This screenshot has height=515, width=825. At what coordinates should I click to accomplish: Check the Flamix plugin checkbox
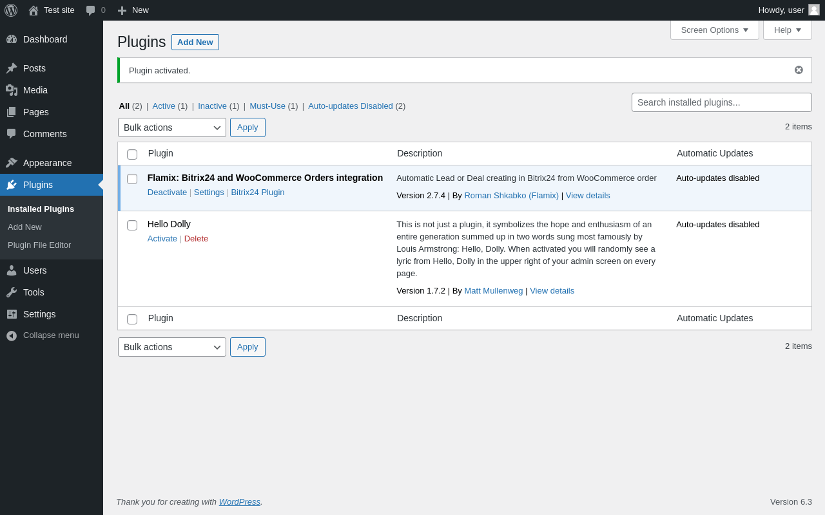coord(132,179)
